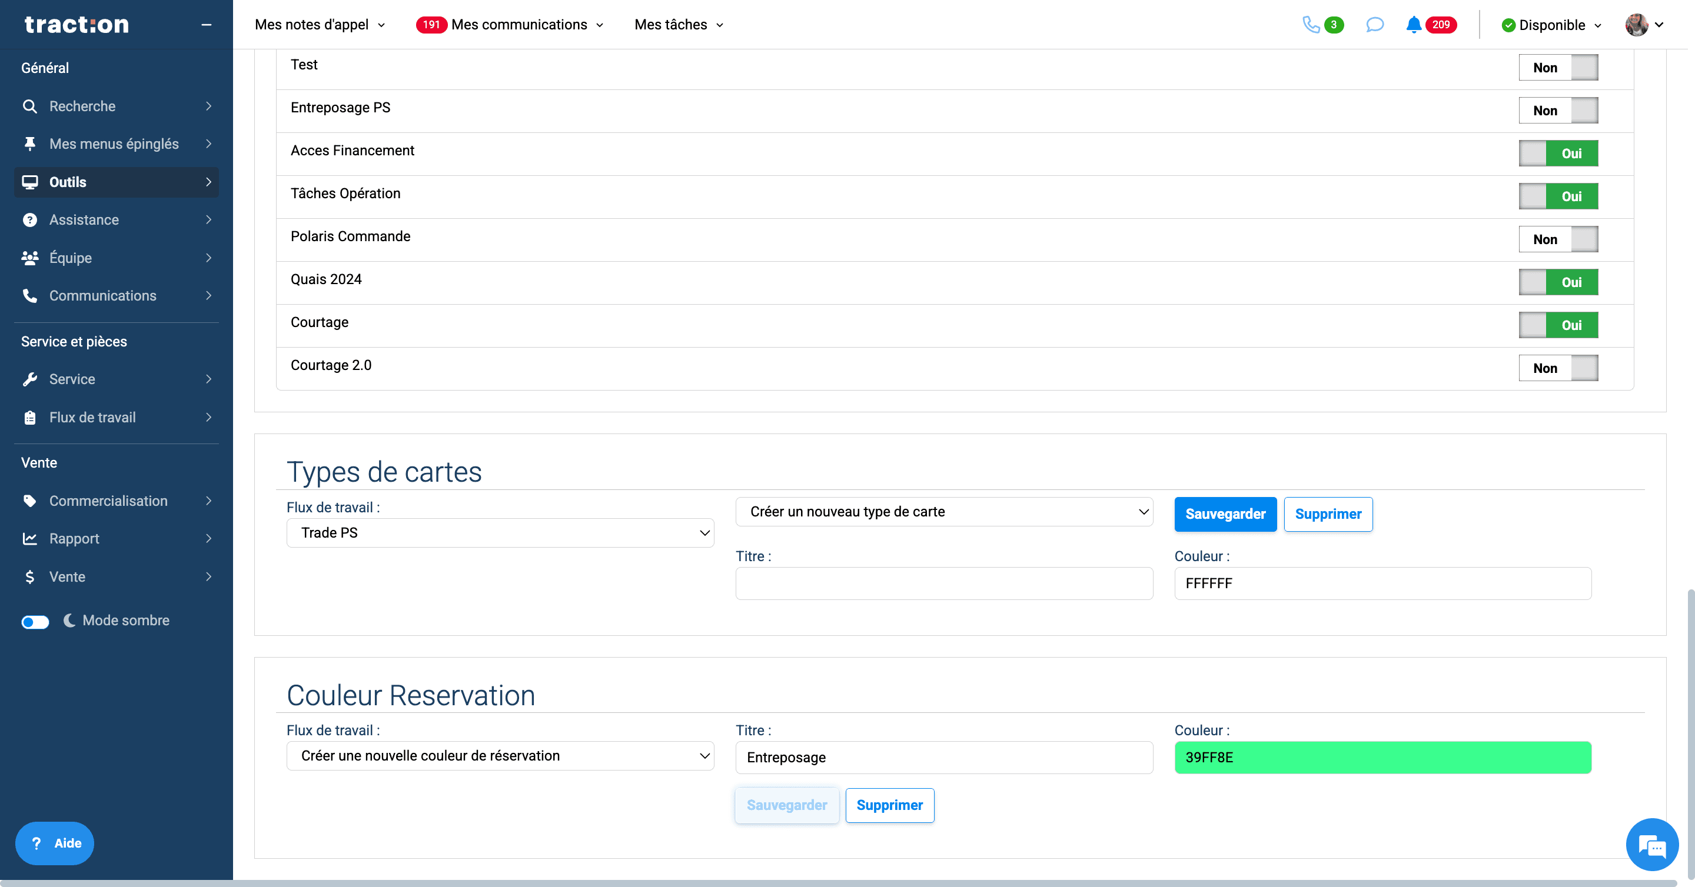Click the empty Titre field in Types de cartes
1695x887 pixels.
[x=943, y=583]
